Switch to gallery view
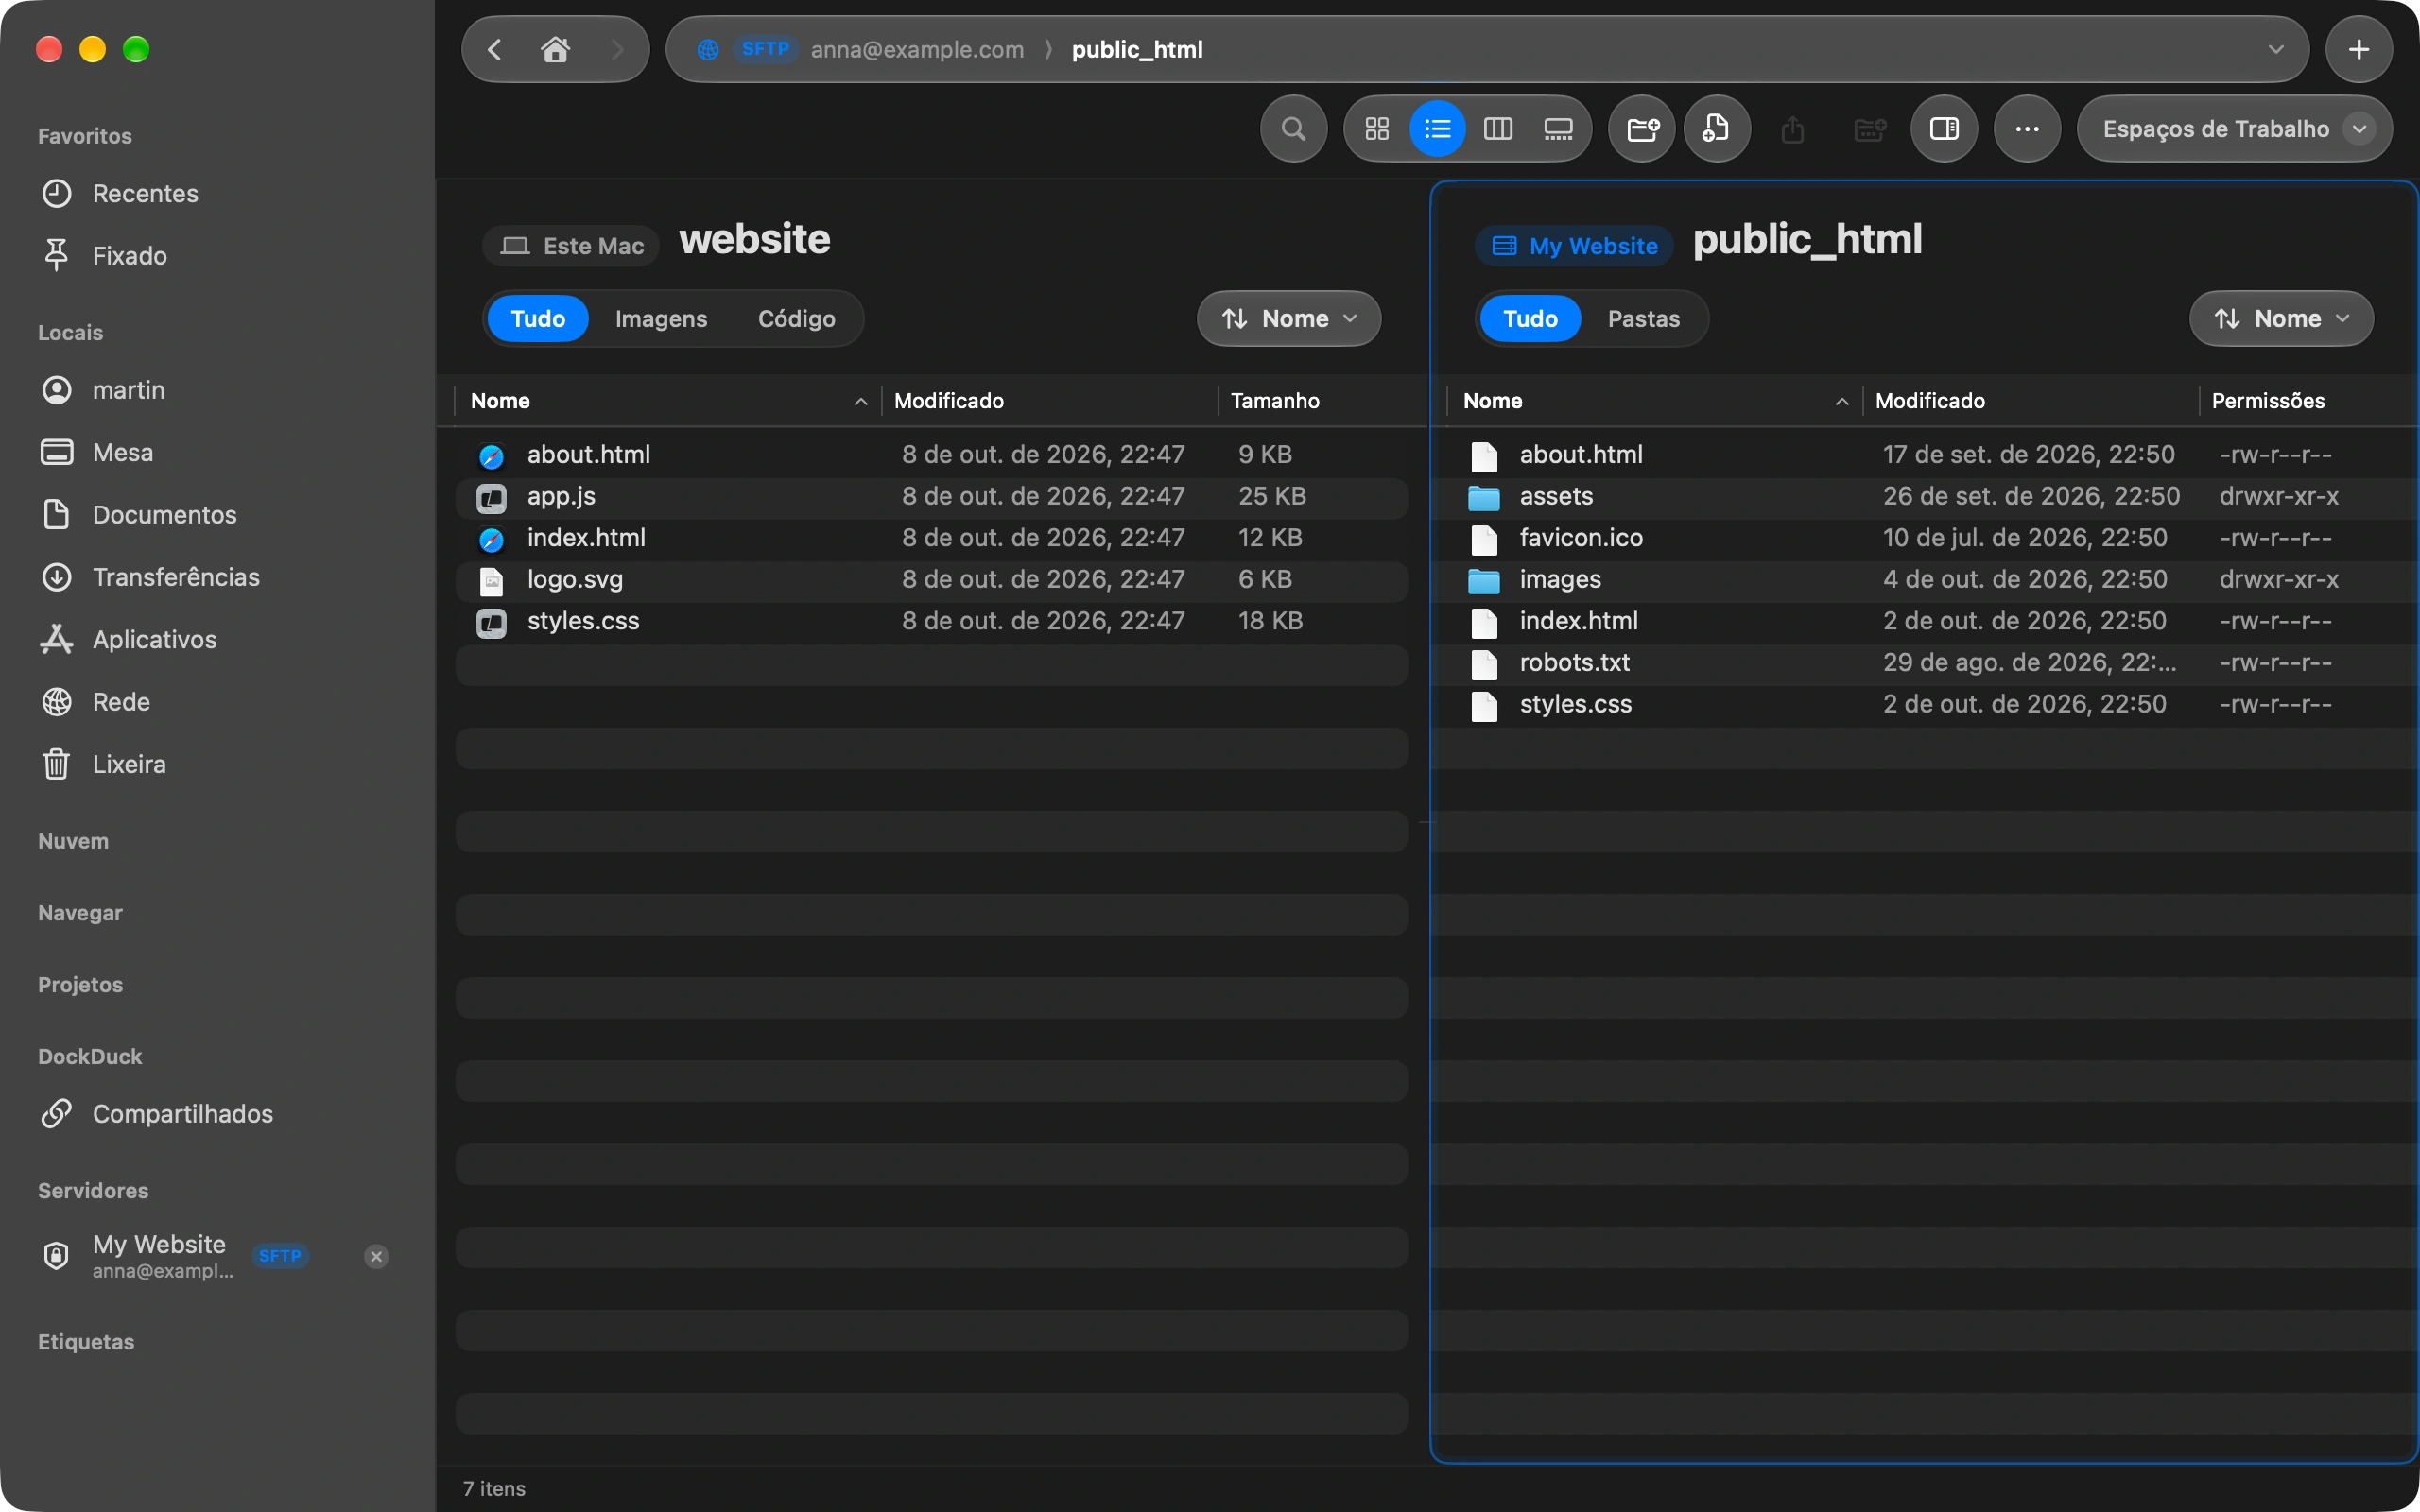Screen dimensions: 2420x1512 (x=1558, y=129)
